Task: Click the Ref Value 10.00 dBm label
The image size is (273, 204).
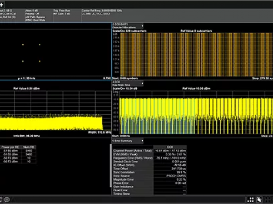Action: [196, 88]
